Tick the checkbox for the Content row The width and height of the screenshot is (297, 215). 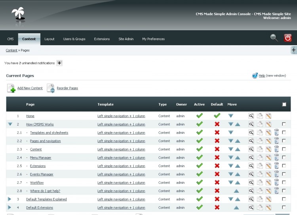pos(284,149)
